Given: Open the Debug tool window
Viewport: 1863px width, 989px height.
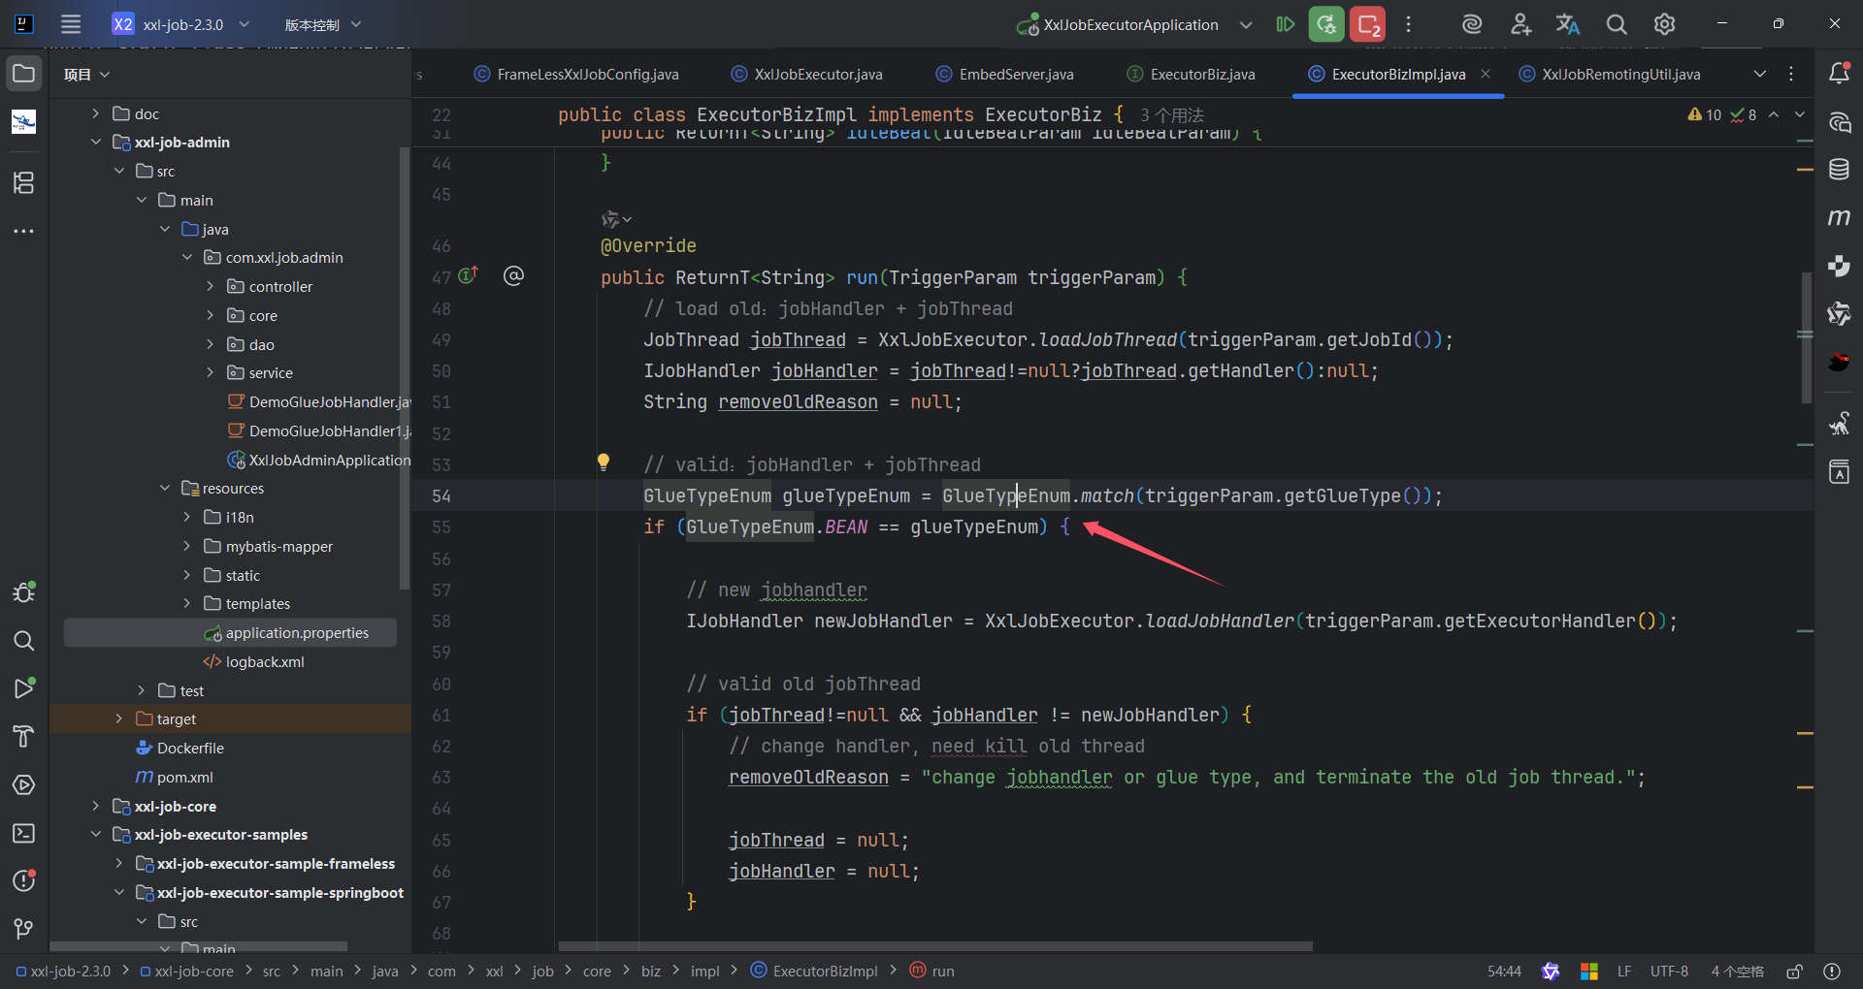Looking at the screenshot, I should 24,592.
